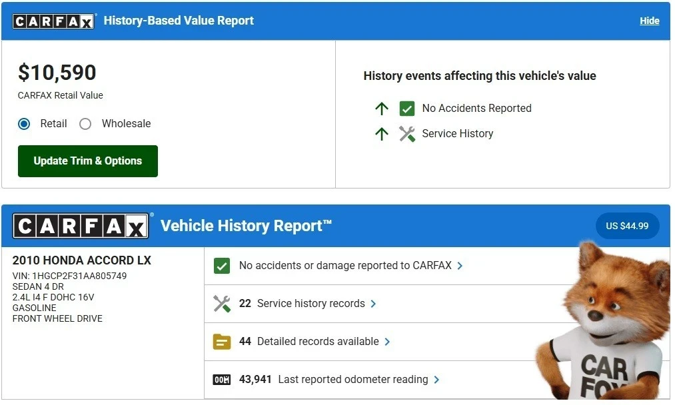
Task: Expand Last reported odometer reading chevron
Action: 436,380
